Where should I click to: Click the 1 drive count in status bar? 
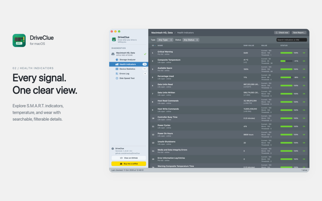(x=304, y=170)
